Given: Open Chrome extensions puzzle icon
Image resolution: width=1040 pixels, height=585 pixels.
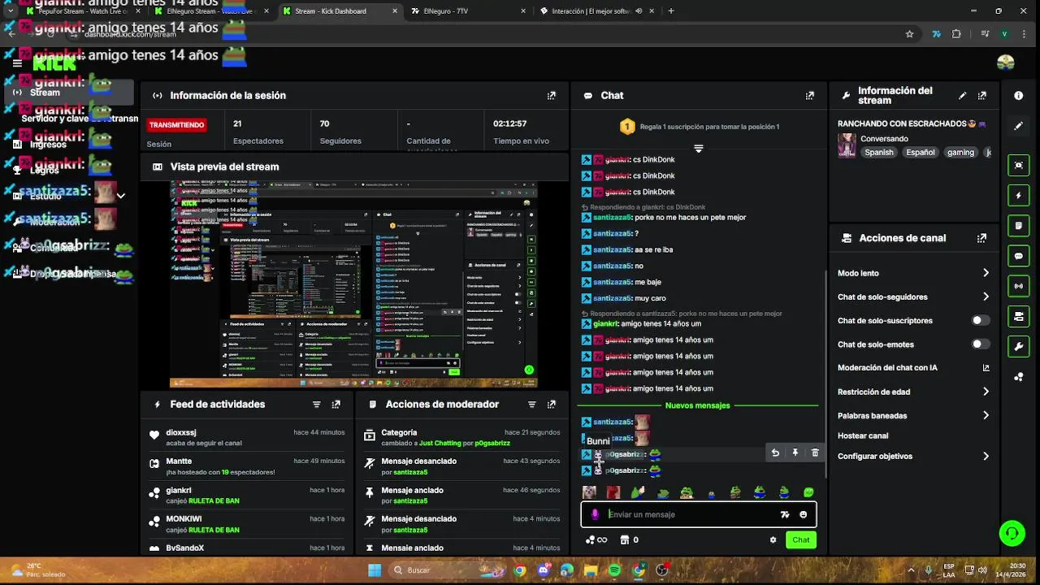Looking at the screenshot, I should [956, 34].
